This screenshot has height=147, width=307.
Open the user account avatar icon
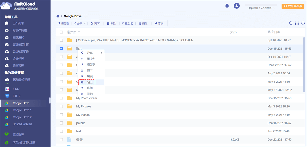237,6
